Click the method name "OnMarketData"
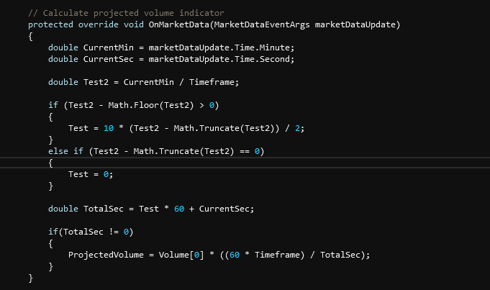Screen dimensions: 490x290 pyautogui.click(x=178, y=24)
